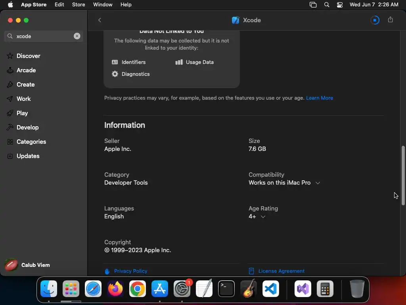Open the Store menu

click(79, 4)
